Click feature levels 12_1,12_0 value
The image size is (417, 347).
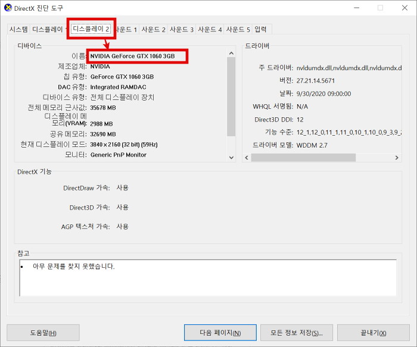coord(349,132)
